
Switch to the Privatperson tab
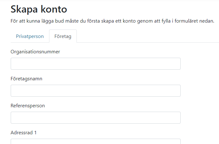point(30,36)
